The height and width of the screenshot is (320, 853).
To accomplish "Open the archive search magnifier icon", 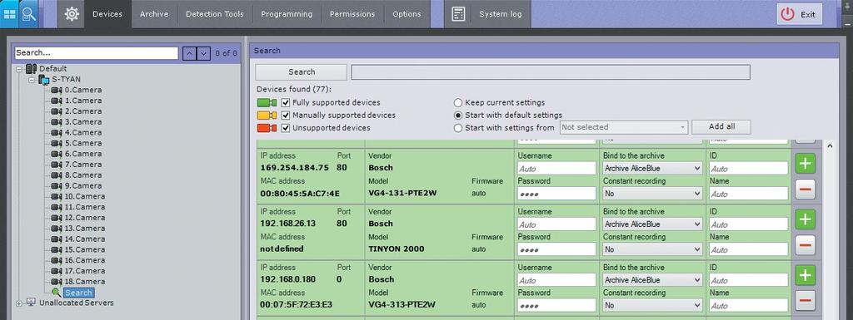I will [x=29, y=14].
